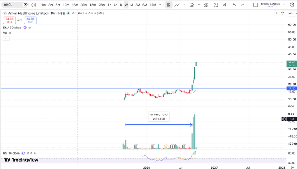Click the redo arrow icon
This screenshot has width=297, height=169.
click(242, 5)
